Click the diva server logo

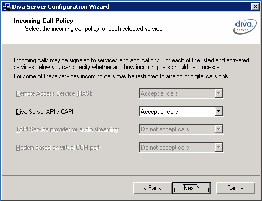pos(245,27)
